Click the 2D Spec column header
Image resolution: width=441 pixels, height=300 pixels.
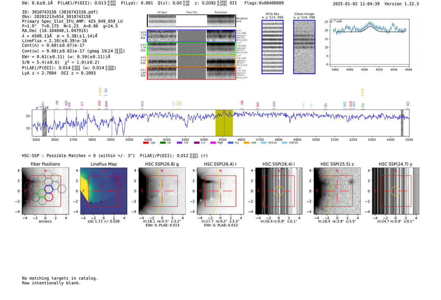click(162, 13)
